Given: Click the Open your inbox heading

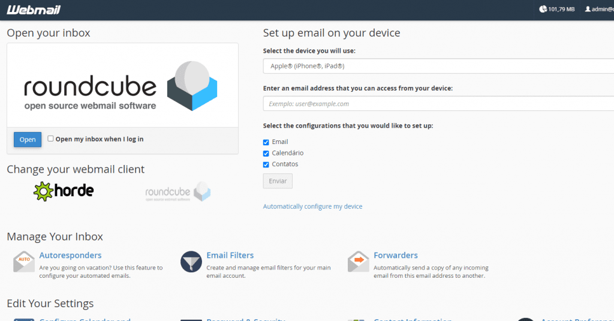Looking at the screenshot, I should [x=49, y=33].
